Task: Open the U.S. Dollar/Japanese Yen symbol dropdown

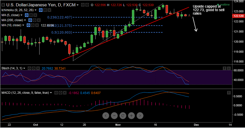Action: click(x=78, y=5)
